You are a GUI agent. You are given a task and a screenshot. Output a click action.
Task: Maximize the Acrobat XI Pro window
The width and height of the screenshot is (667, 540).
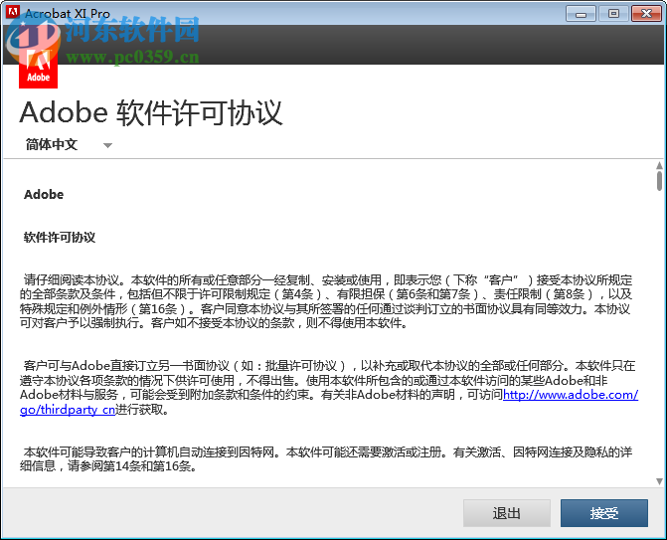coord(613,14)
